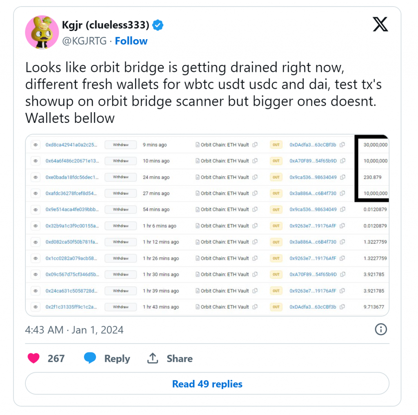
Task: Click the heart like icon
Action: [x=33, y=358]
